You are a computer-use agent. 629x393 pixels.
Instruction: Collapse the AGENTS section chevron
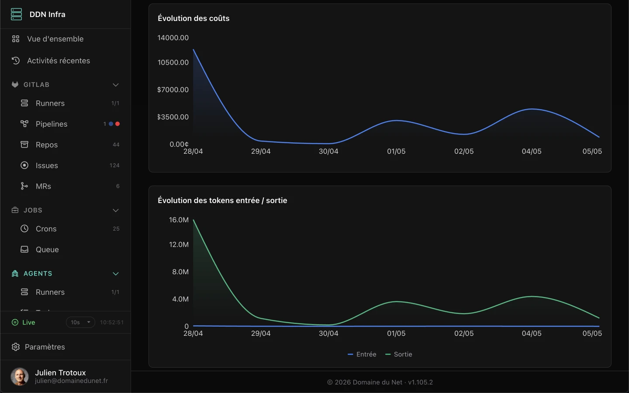(116, 274)
